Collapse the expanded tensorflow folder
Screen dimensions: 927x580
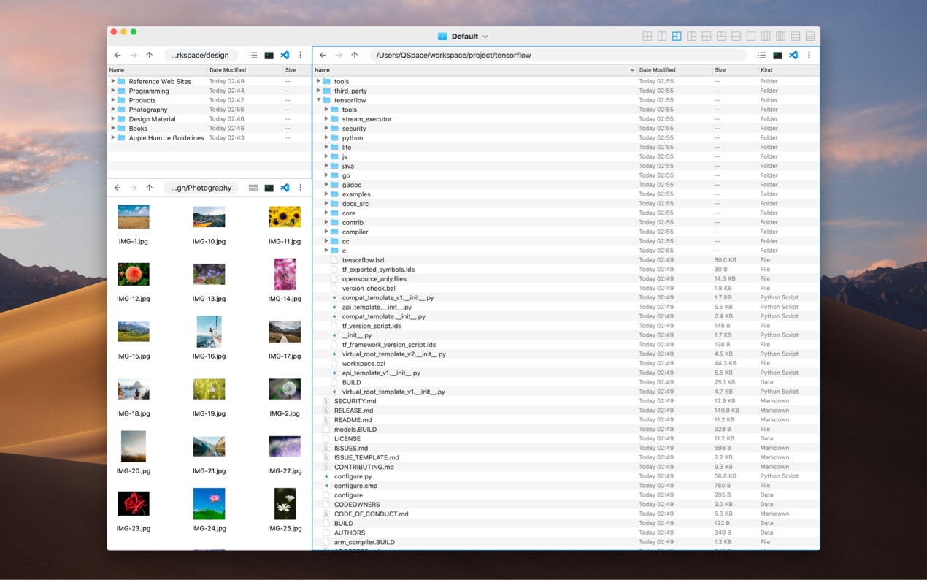pyautogui.click(x=319, y=100)
